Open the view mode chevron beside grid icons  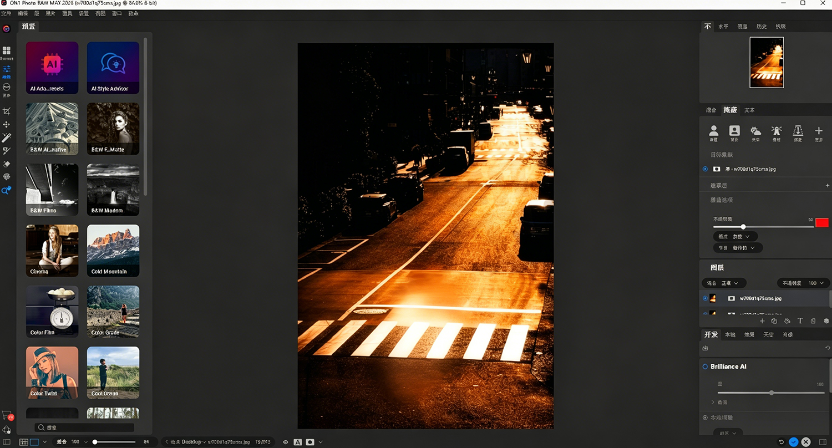coord(44,442)
